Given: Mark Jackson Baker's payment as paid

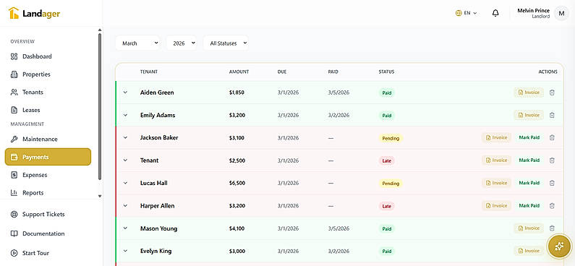Looking at the screenshot, I should pyautogui.click(x=529, y=138).
